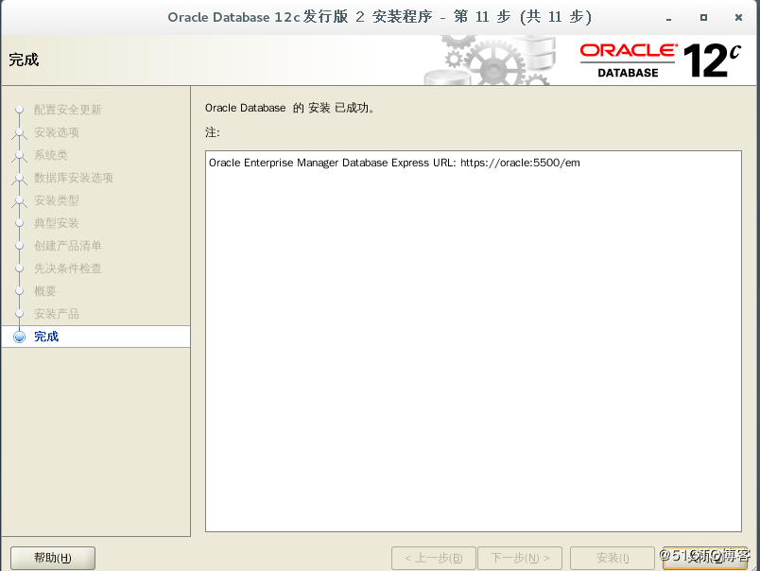Select the 安装类型 step

click(x=56, y=200)
